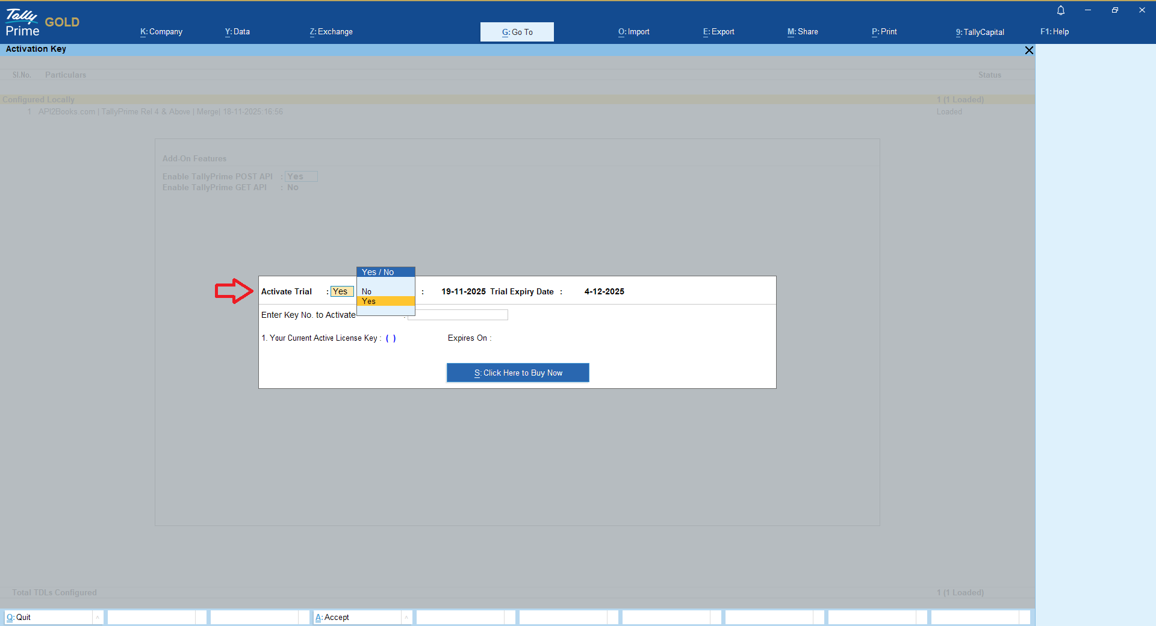Enable the TallyPrime GET API option
The height and width of the screenshot is (626, 1156).
click(x=293, y=187)
